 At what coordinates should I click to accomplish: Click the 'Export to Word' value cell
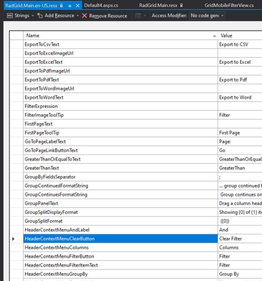(x=240, y=97)
